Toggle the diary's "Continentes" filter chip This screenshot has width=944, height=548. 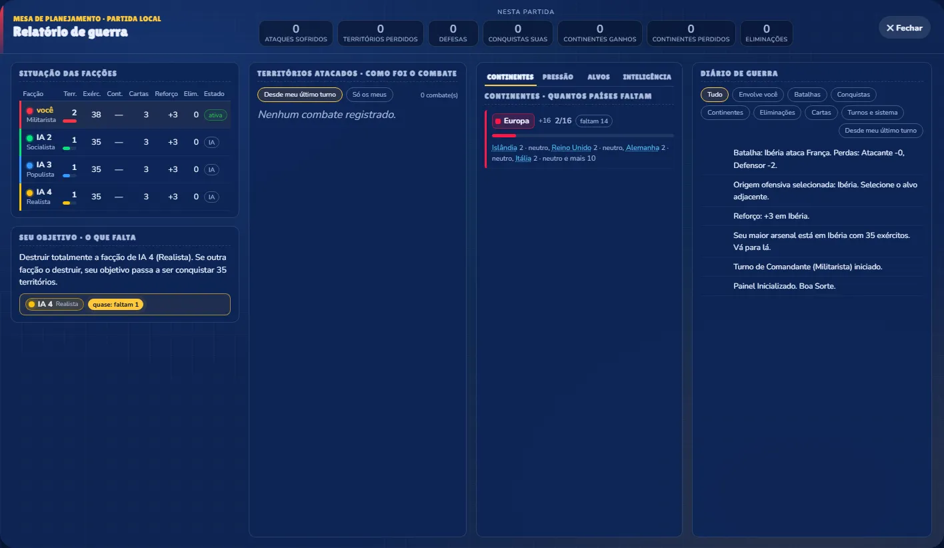point(725,113)
